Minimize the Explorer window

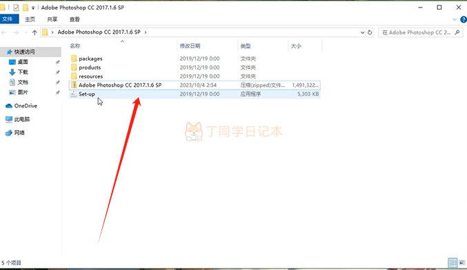point(420,8)
